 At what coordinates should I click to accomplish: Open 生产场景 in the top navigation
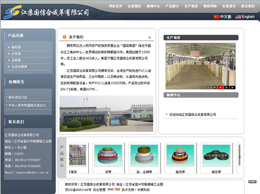[x=191, y=6]
